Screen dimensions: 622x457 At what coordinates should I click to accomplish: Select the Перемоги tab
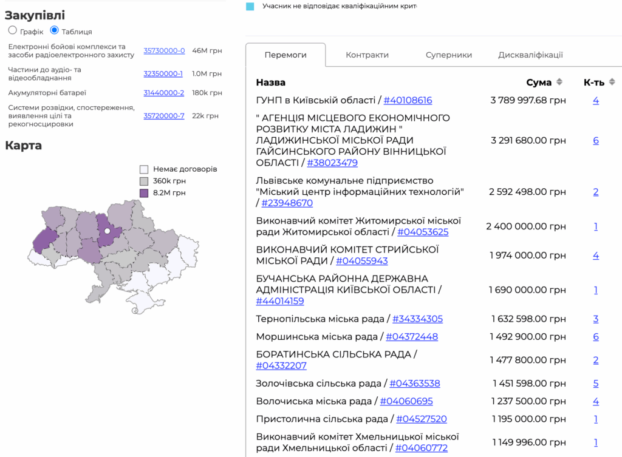pos(285,55)
